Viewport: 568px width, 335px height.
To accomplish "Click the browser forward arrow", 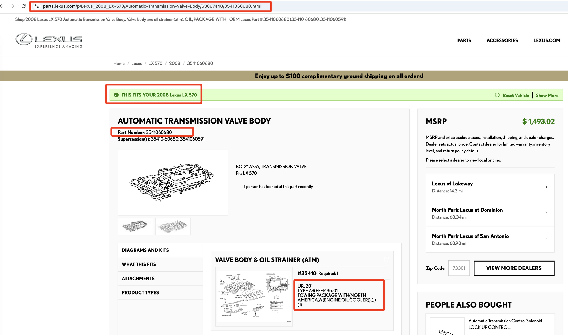I will pyautogui.click(x=12, y=6).
